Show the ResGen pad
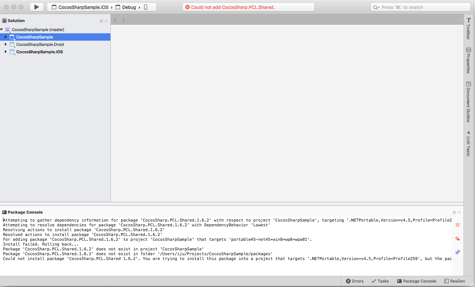475x287 pixels. click(x=455, y=281)
